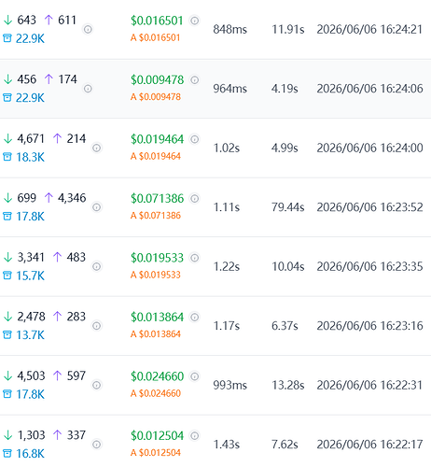Click cache icon in 16:24:21 row
431x467 pixels.
click(x=7, y=38)
